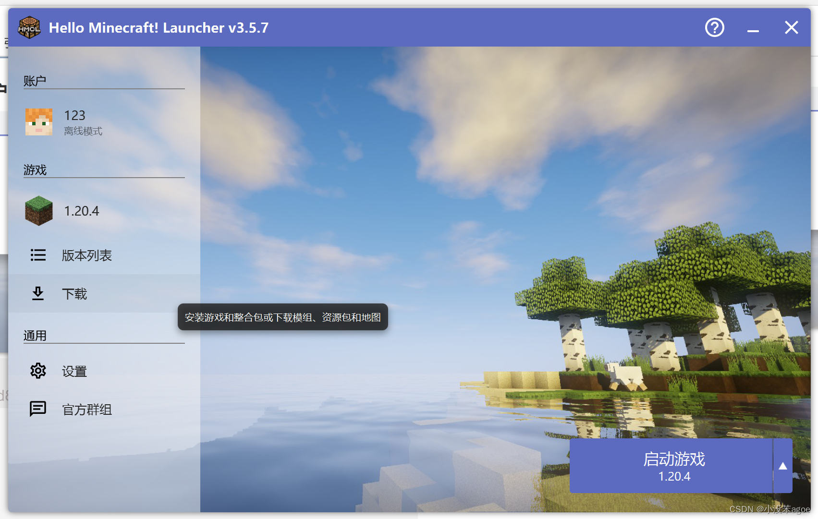
Task: Select game version 1.20.4 in sidebar
Action: (104, 211)
